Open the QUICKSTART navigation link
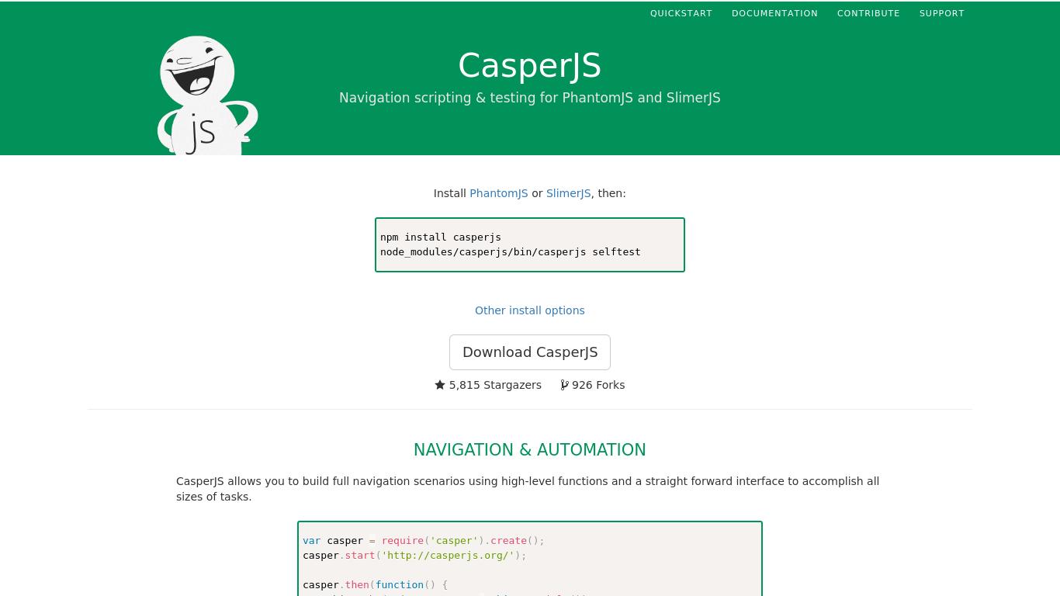Image resolution: width=1060 pixels, height=596 pixels. tap(681, 13)
